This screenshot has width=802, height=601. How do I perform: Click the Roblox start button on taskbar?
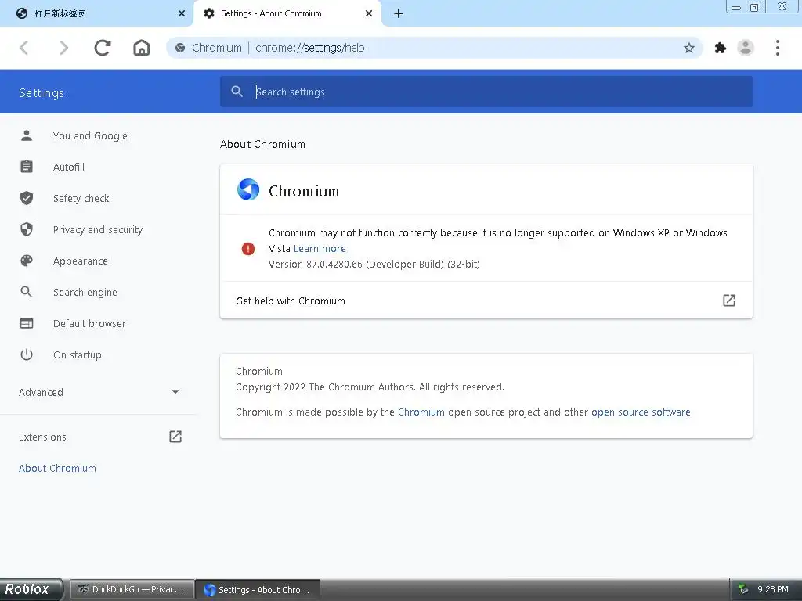(31, 589)
